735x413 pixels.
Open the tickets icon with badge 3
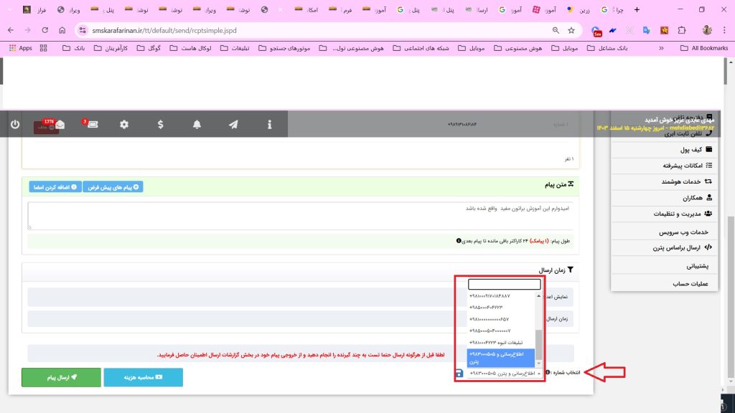tap(93, 125)
